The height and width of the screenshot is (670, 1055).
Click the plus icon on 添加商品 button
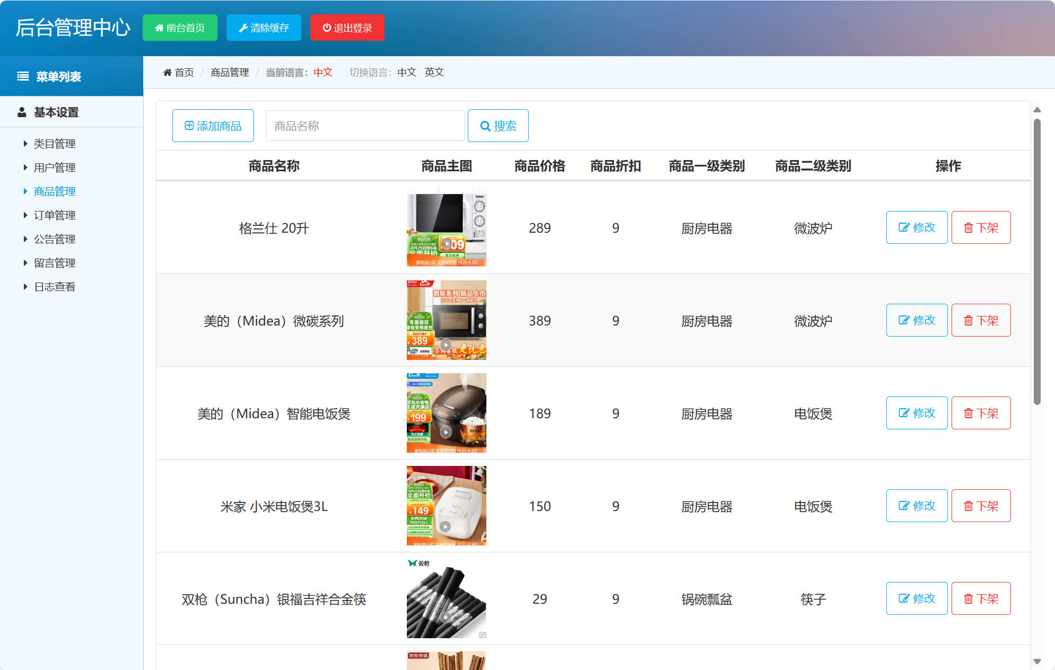[188, 126]
